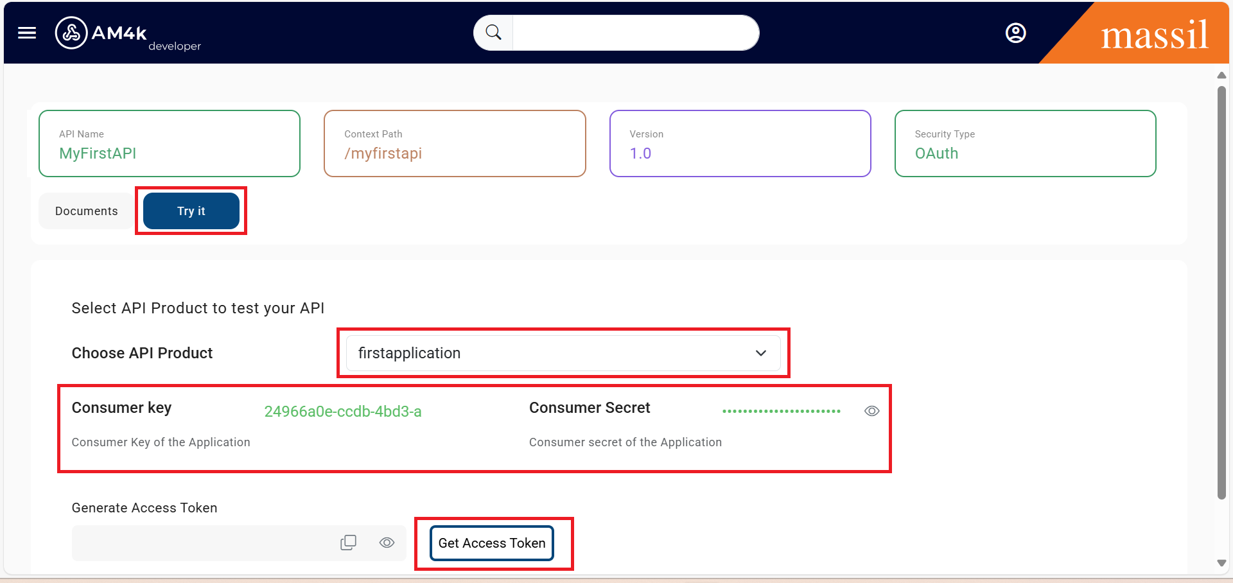Click the Consumer key value text
The image size is (1233, 583).
point(343,412)
